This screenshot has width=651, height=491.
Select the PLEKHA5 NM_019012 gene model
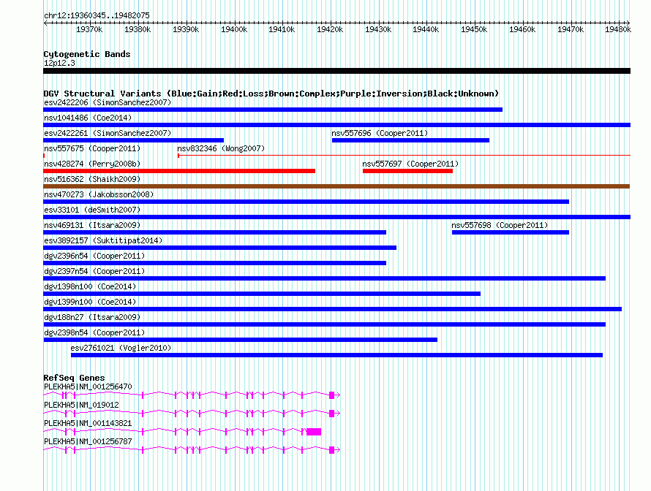click(192, 414)
